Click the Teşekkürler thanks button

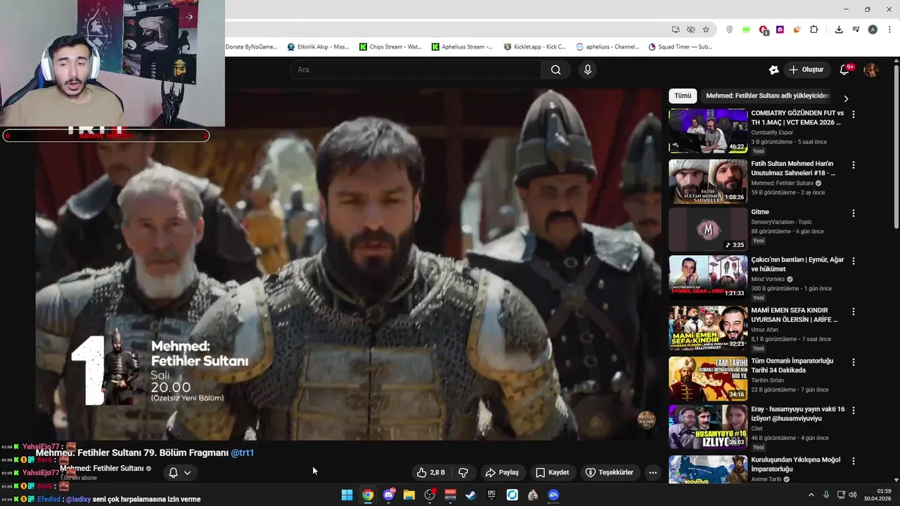tap(610, 472)
